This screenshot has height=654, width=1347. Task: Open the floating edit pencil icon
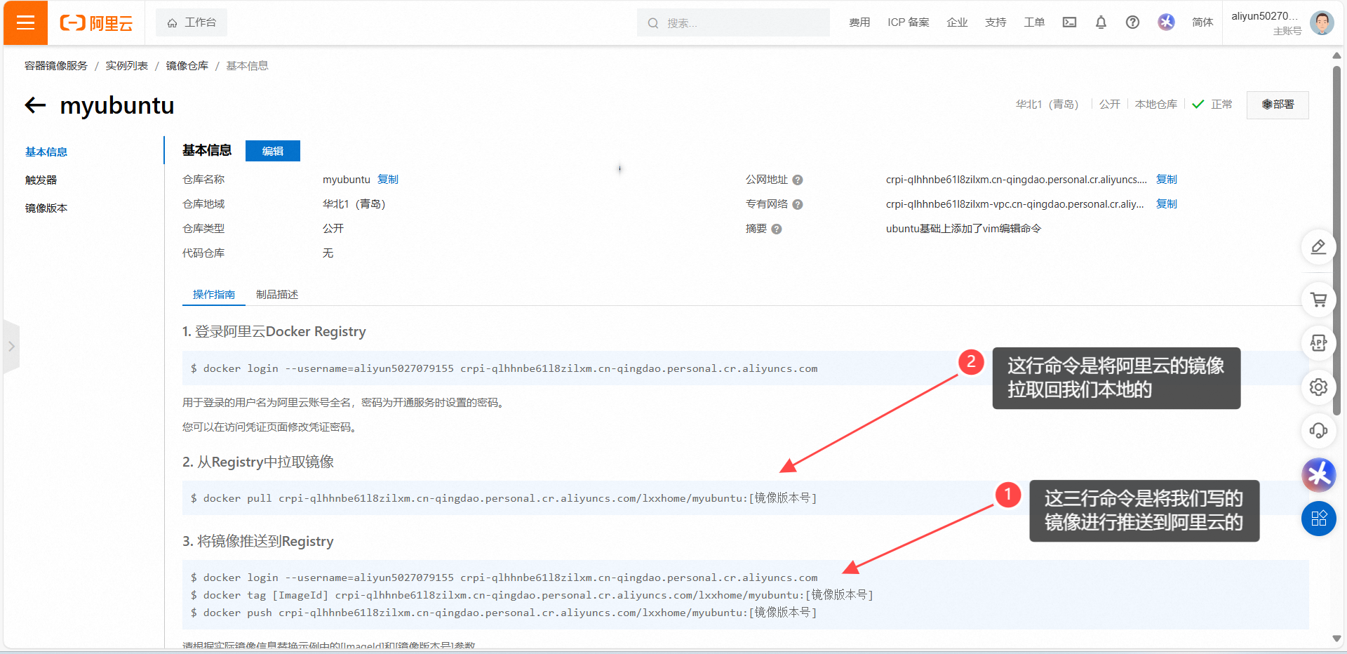(x=1318, y=247)
